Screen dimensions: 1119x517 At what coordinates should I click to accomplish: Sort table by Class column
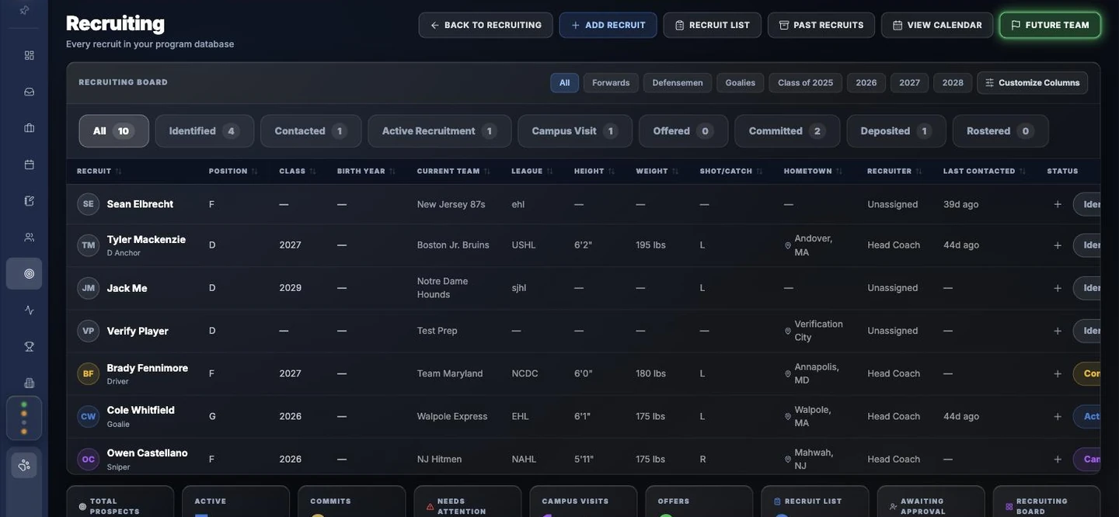pos(298,171)
